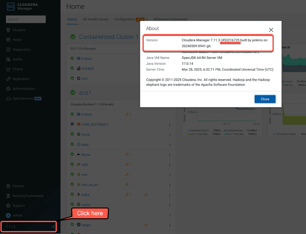Image resolution: width=306 pixels, height=234 pixels.
Task: Click the hive_on_tez configuration wrench icon
Action: click(127, 185)
